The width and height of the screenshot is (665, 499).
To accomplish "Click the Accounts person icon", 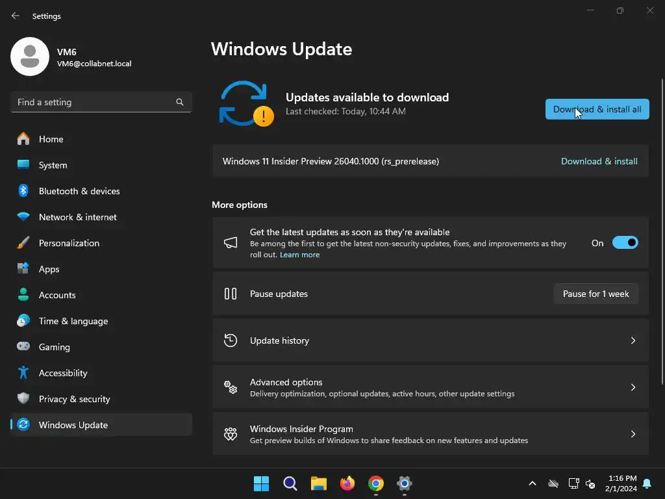I will [x=23, y=294].
